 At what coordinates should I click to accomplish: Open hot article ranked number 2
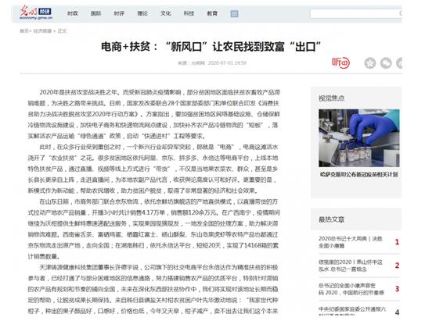[x=350, y=266]
